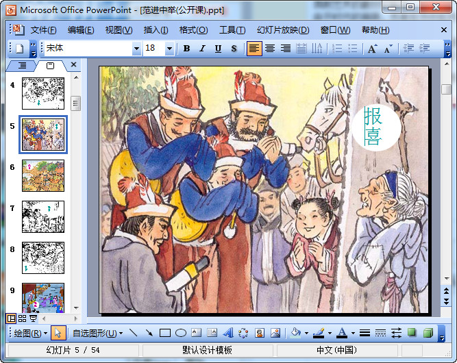Switch to Slide Sorter view

coord(22,318)
